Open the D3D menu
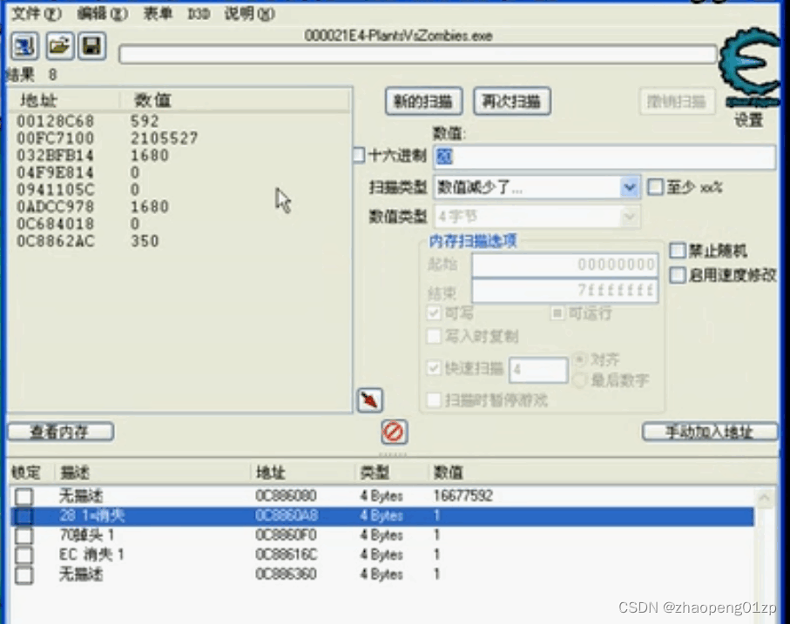790x624 pixels. click(x=199, y=14)
